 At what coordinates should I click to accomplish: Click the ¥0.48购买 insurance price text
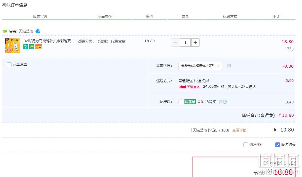click(207, 102)
